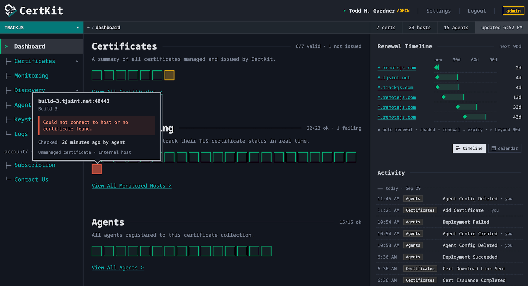Image resolution: width=528 pixels, height=286 pixels.
Task: Open Cert Issuance Completed activity entry
Action: pos(474,280)
